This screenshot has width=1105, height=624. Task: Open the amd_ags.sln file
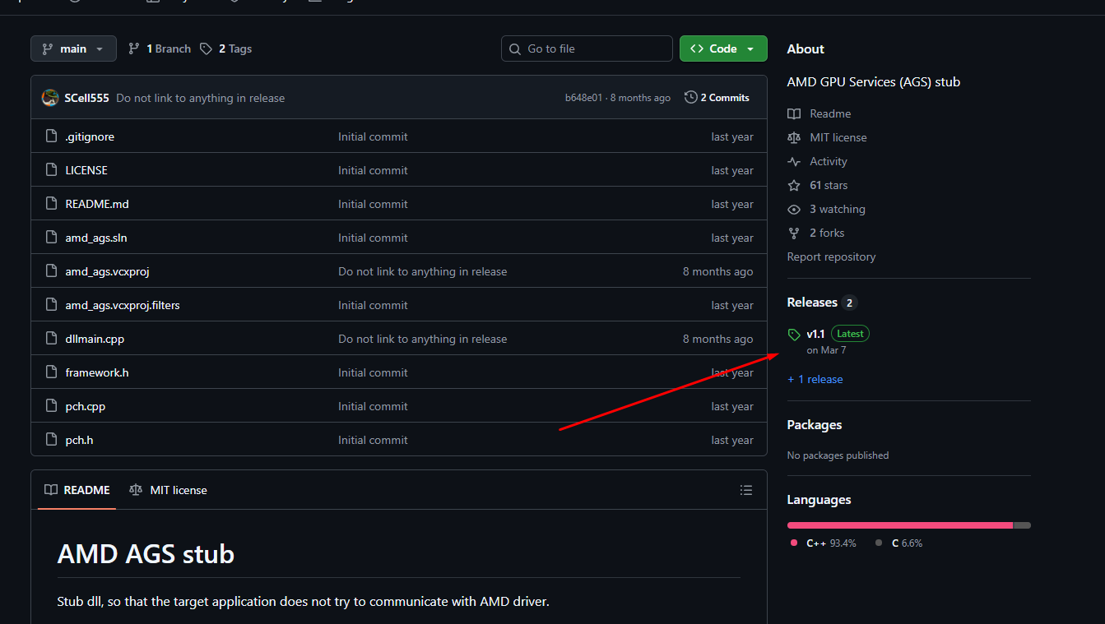coord(96,238)
